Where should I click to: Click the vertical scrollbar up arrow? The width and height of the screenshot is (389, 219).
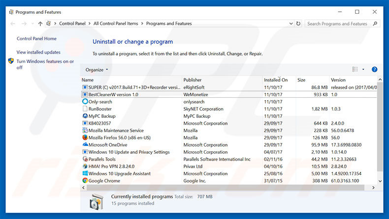[x=380, y=80]
